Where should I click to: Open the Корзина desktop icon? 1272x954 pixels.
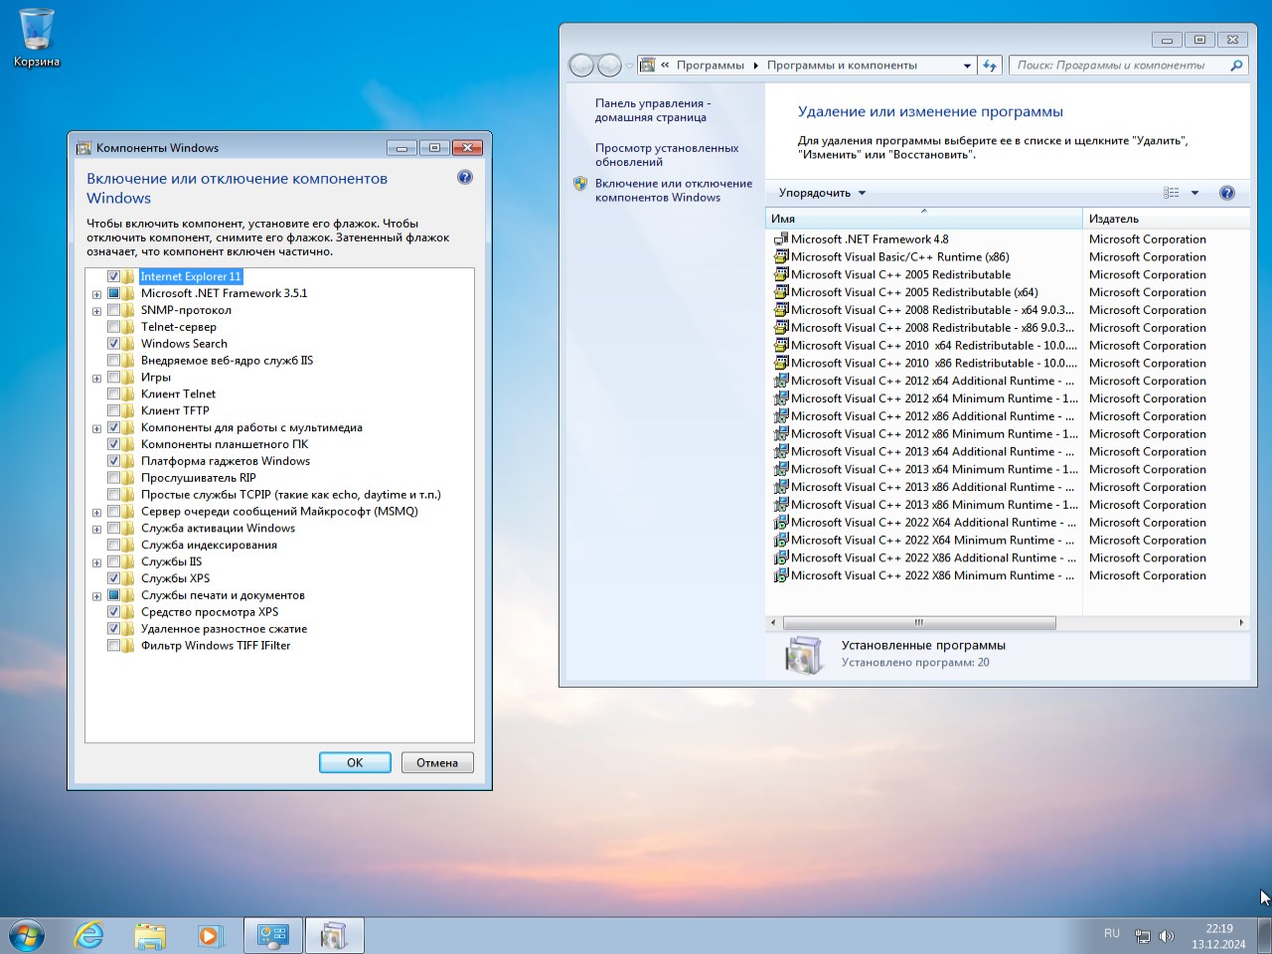[37, 38]
